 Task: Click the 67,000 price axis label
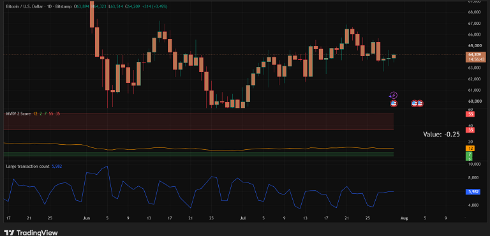click(x=474, y=24)
